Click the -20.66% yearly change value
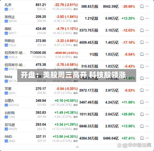Viewport: 154px width, 151px height. (129, 6)
